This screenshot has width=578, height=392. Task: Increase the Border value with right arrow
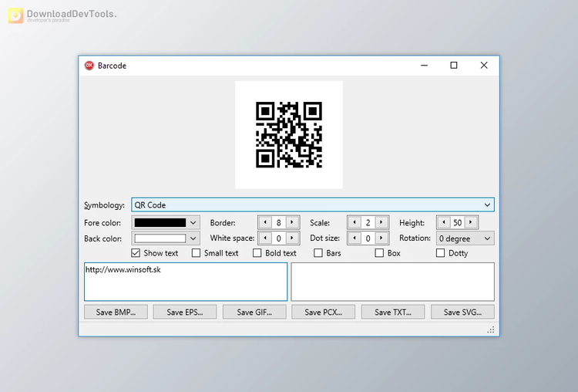[x=292, y=222]
